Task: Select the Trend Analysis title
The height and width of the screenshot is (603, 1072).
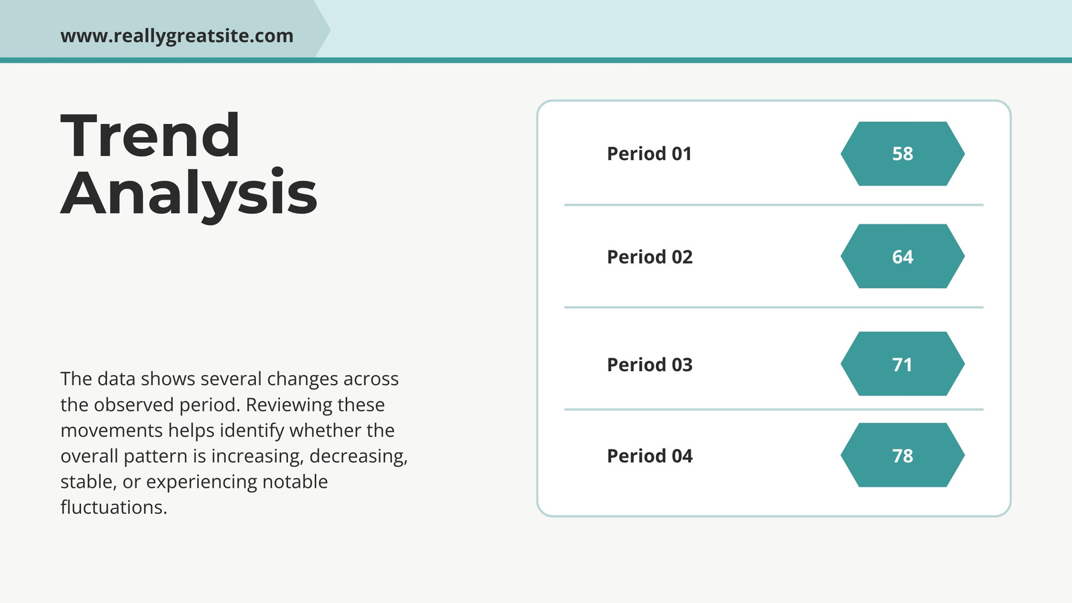Action: click(189, 164)
